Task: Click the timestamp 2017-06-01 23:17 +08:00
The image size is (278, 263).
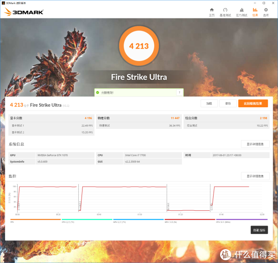Action: 227,155
